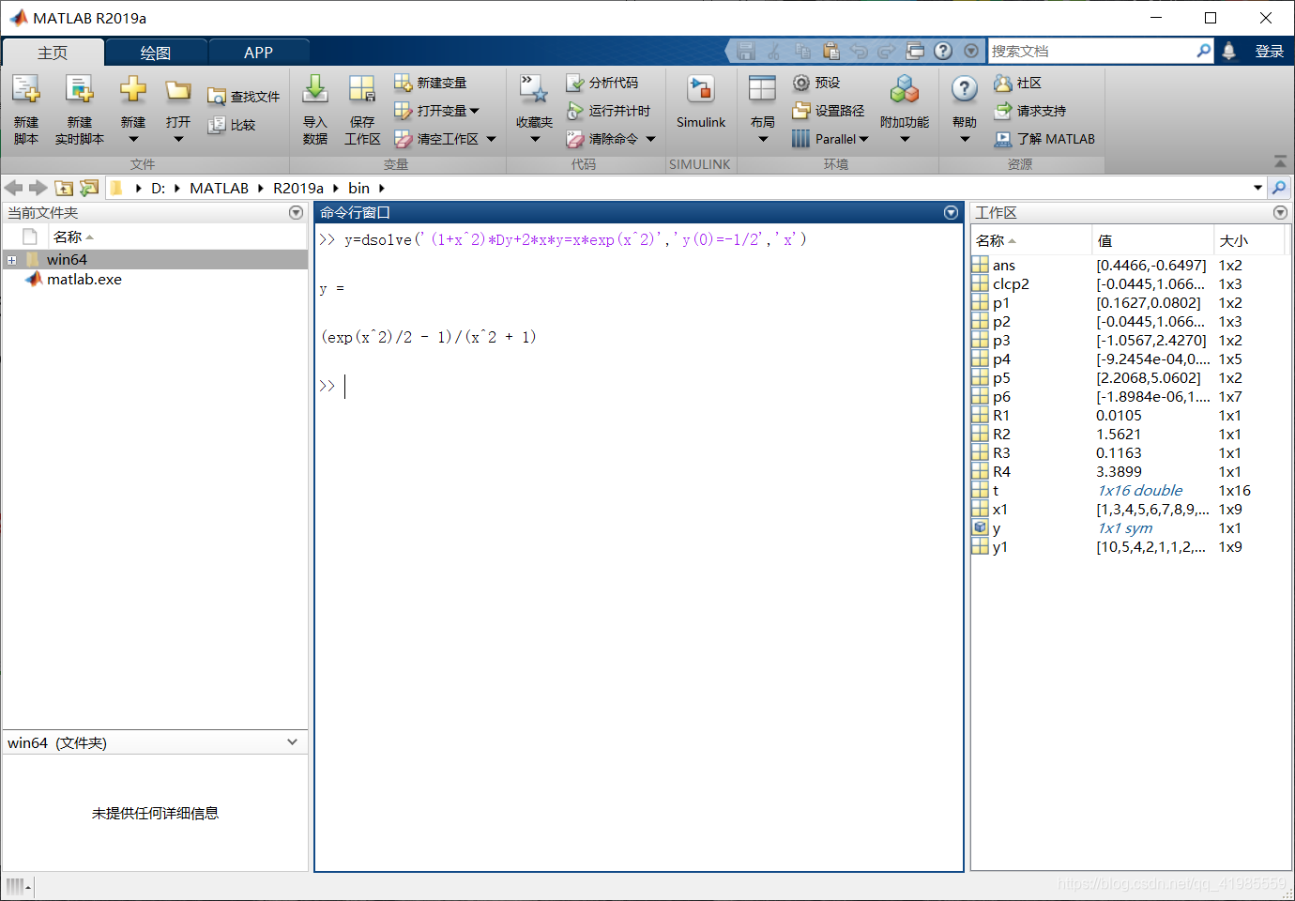Click Find Files (查找文件)

point(244,97)
